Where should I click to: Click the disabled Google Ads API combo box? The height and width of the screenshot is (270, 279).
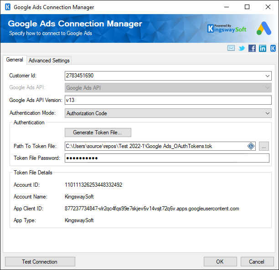[168, 87]
